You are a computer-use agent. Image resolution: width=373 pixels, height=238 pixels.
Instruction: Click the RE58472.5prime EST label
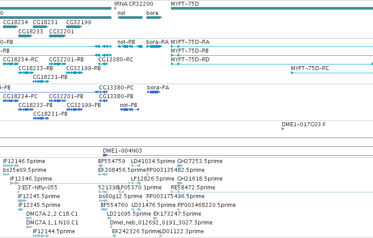193,188
